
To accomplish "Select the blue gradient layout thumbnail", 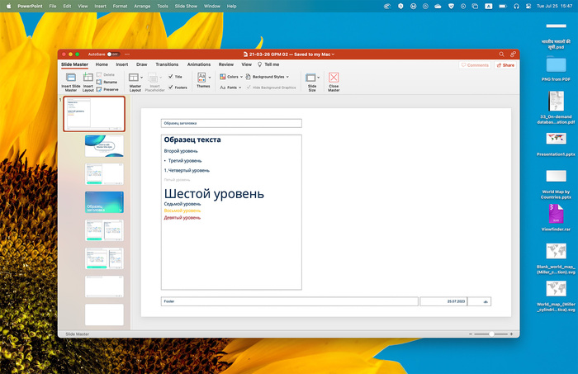I will pyautogui.click(x=104, y=201).
